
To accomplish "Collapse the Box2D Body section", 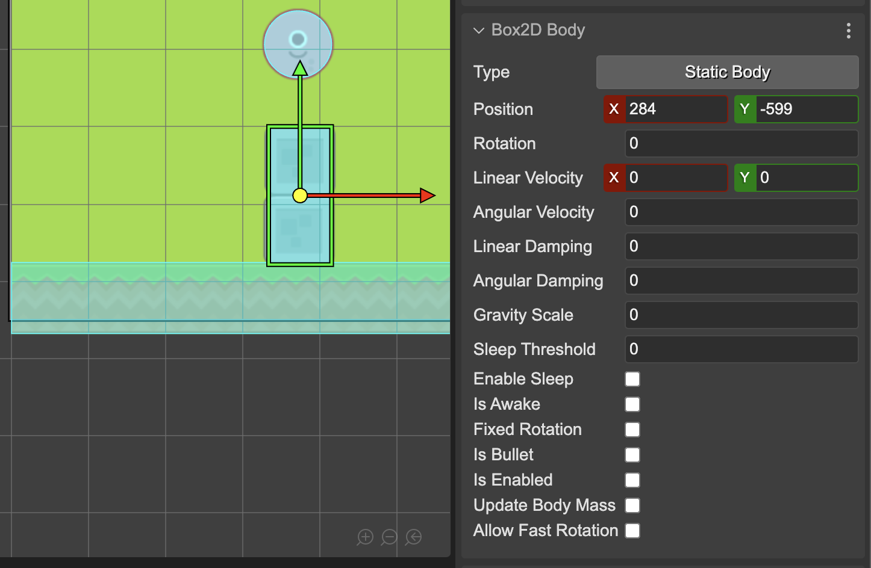I will coord(479,31).
